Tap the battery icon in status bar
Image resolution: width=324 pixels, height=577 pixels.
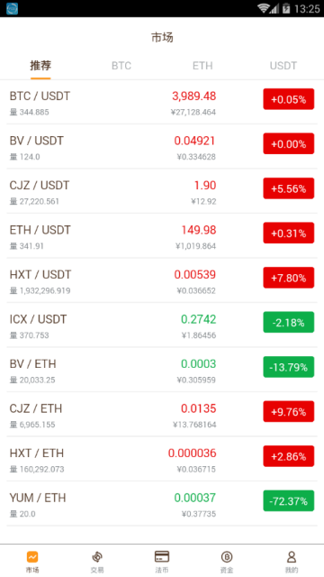286,8
